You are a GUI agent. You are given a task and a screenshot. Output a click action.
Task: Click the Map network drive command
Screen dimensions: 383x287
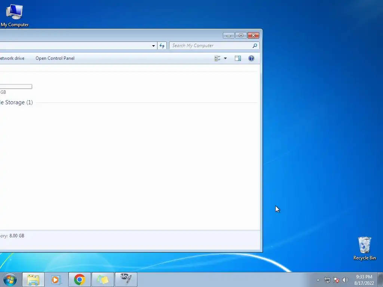12,58
